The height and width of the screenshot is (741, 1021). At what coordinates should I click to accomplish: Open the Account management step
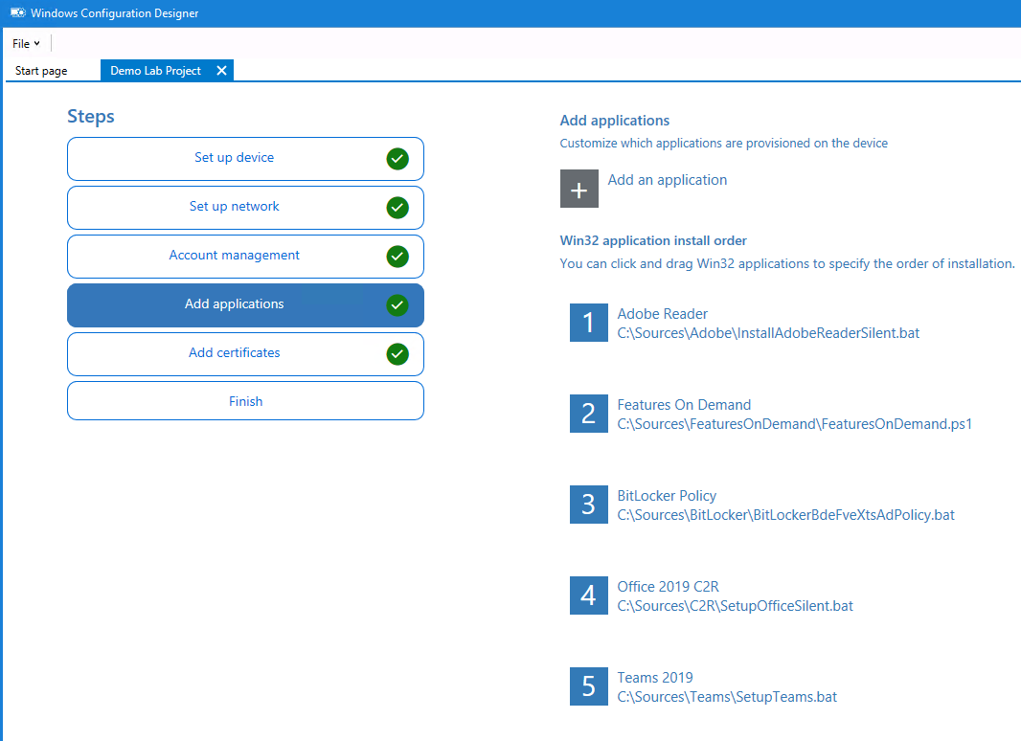245,257
